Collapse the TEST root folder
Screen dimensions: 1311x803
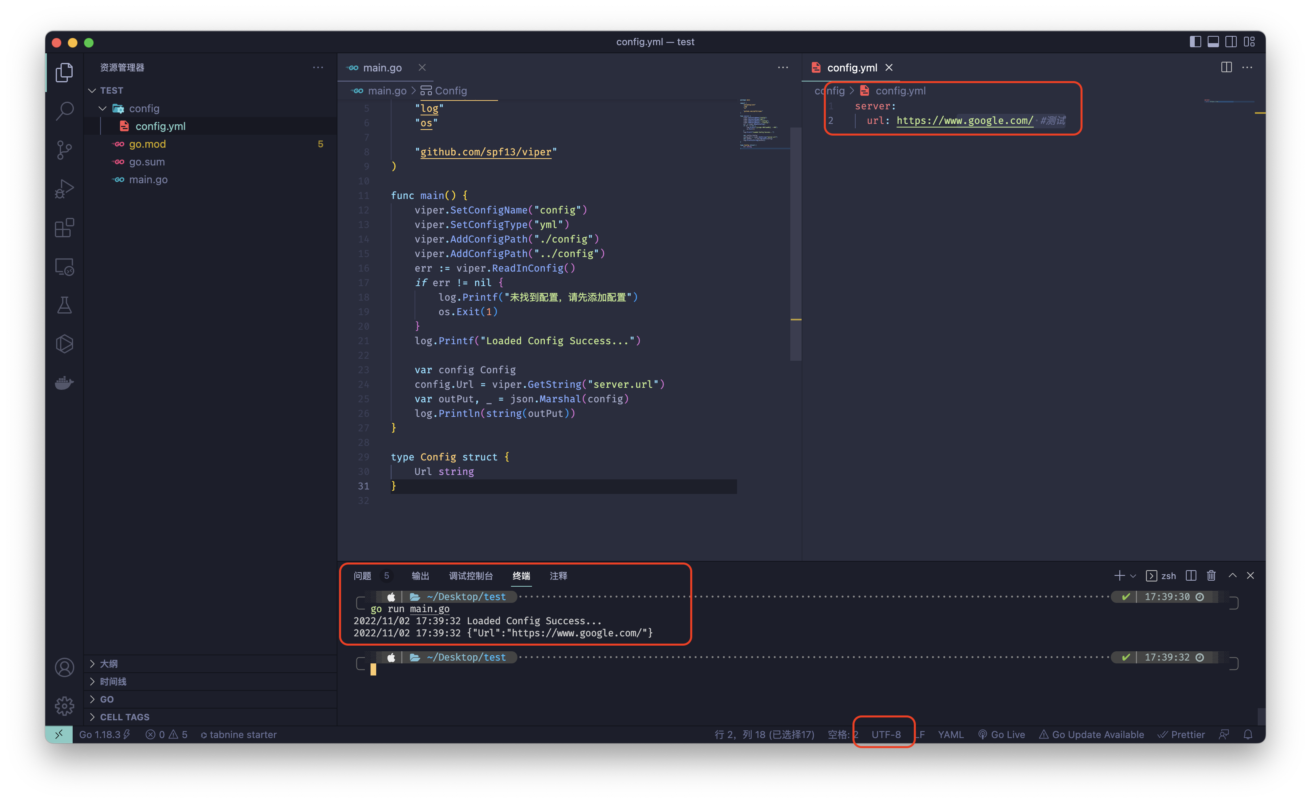point(211,90)
